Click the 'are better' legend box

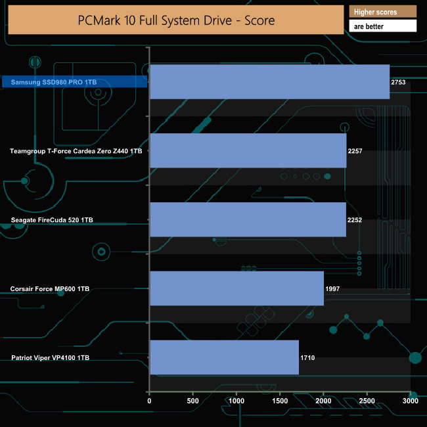[x=382, y=26]
